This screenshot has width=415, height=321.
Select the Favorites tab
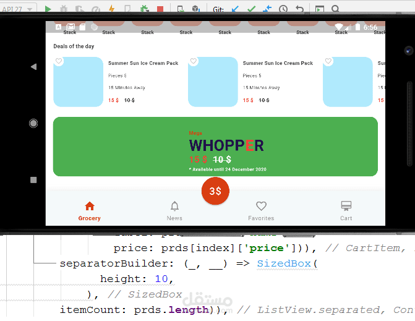pyautogui.click(x=261, y=211)
